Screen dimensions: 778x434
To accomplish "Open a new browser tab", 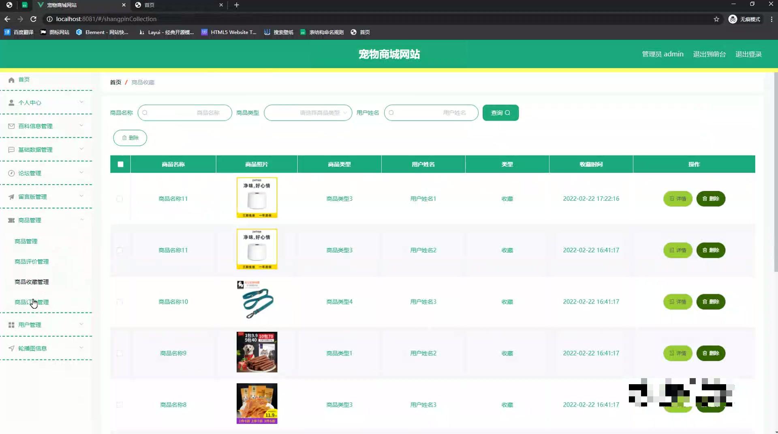I will pos(237,5).
